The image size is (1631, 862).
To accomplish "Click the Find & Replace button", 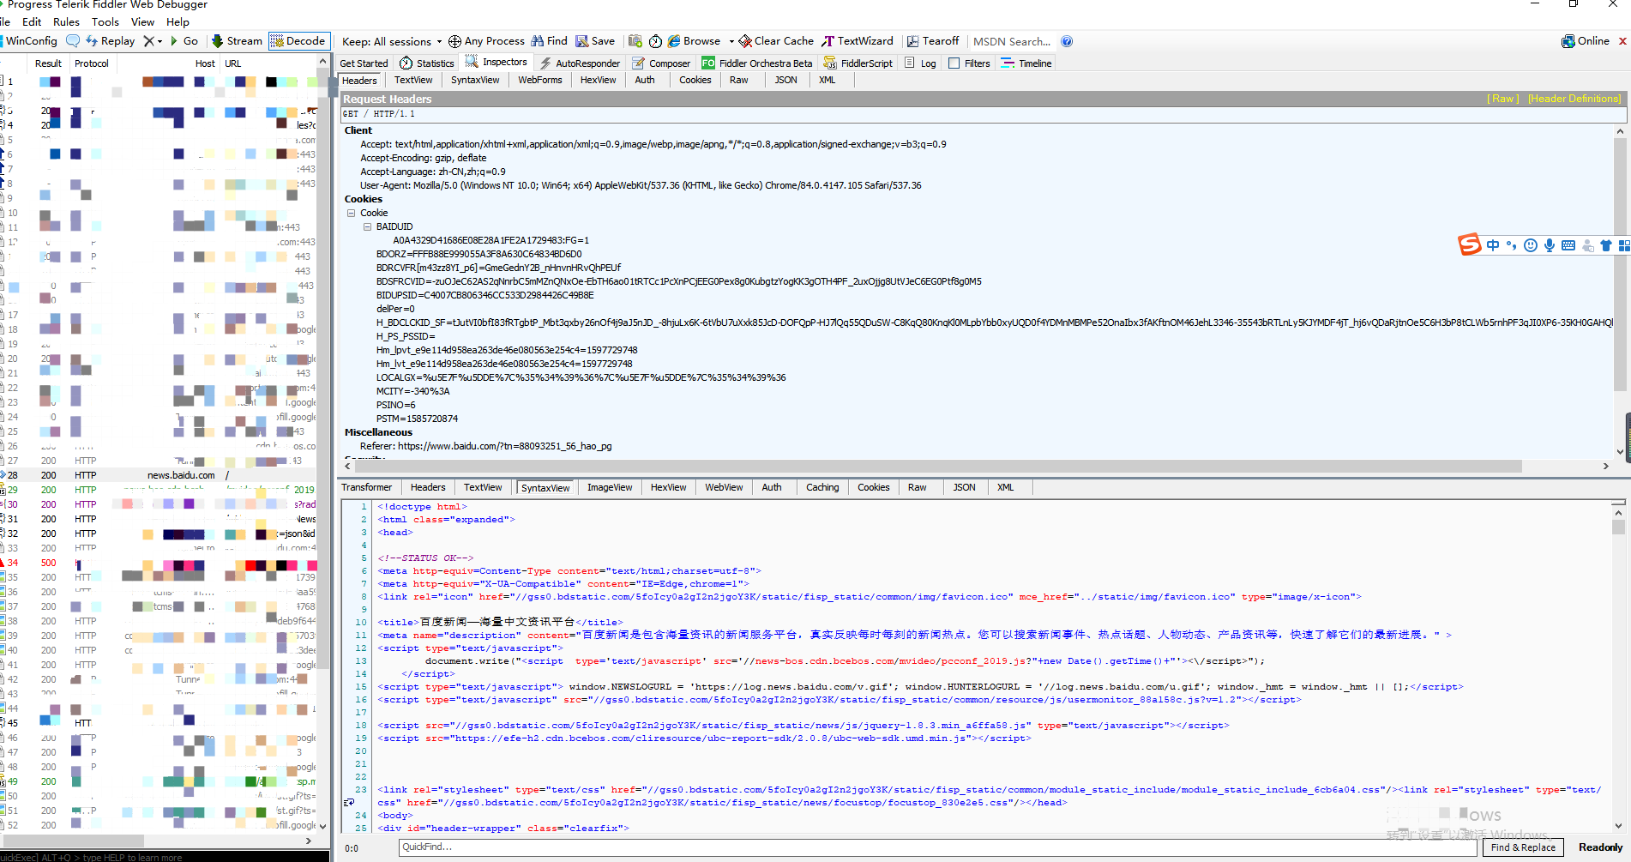I will (x=1523, y=847).
